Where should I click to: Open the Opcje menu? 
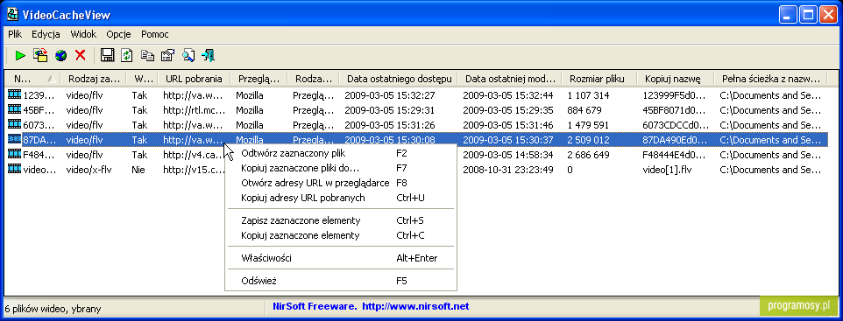tap(119, 34)
